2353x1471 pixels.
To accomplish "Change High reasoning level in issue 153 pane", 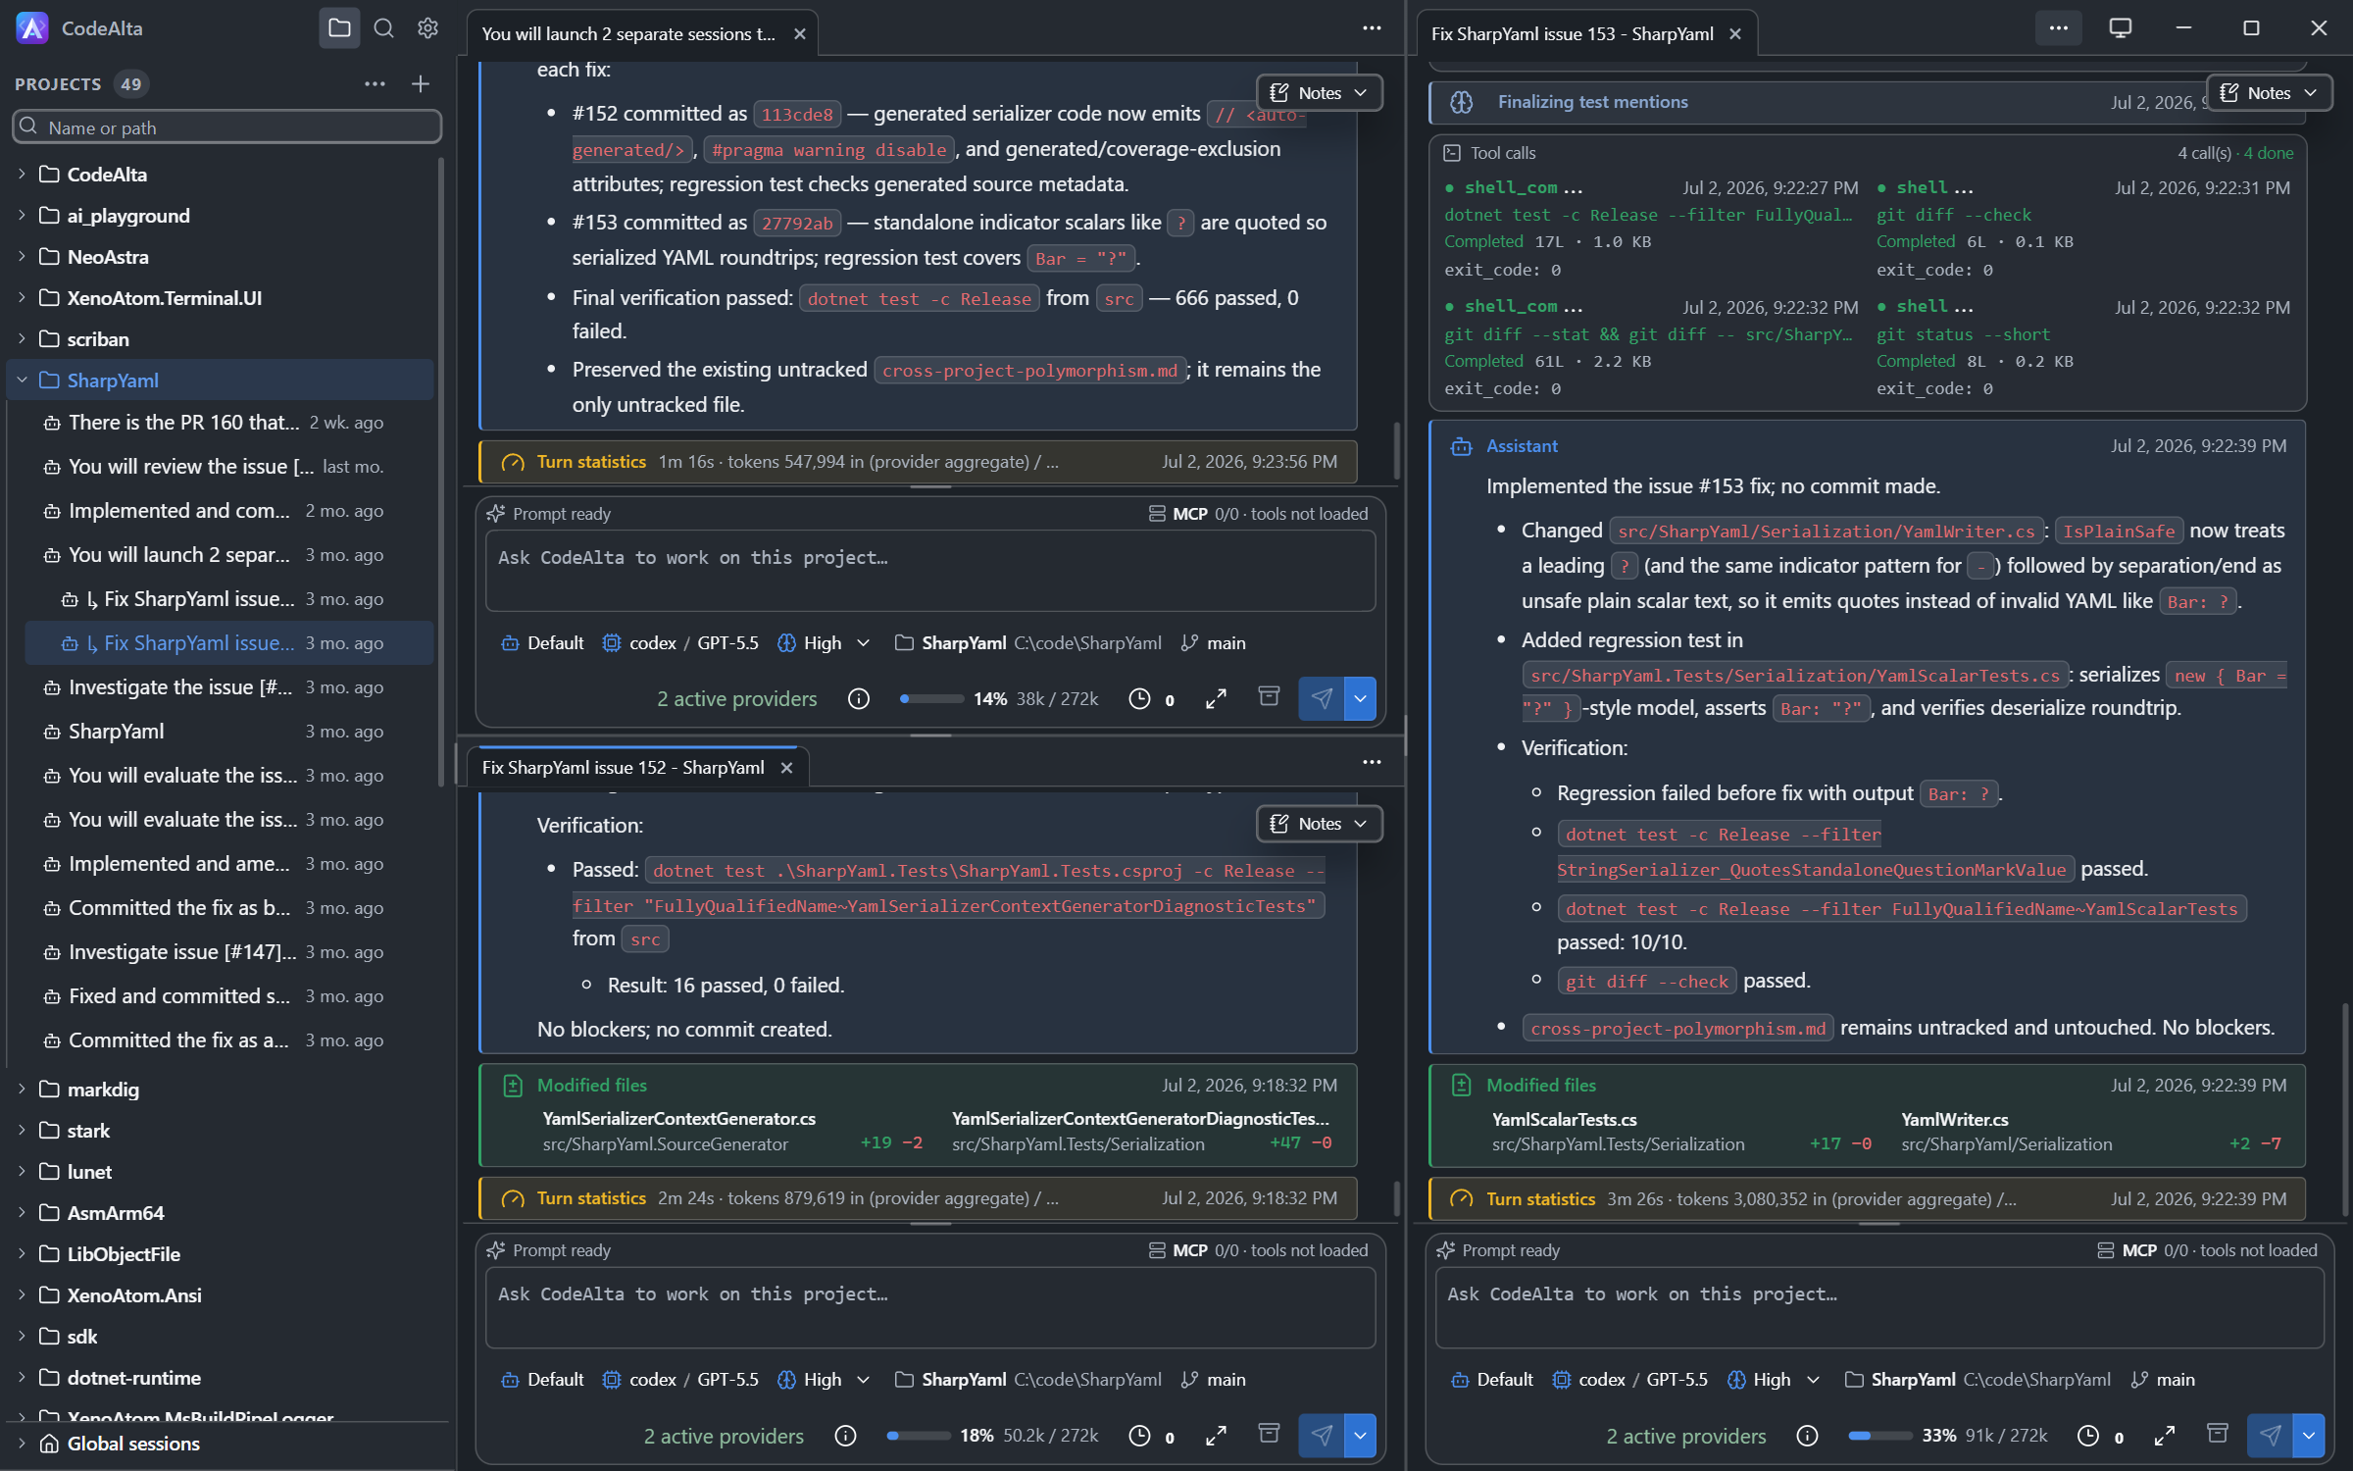I will pos(1775,1380).
